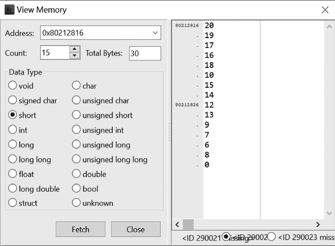Click the memory value 19
The width and height of the screenshot is (335, 246).
click(209, 35)
